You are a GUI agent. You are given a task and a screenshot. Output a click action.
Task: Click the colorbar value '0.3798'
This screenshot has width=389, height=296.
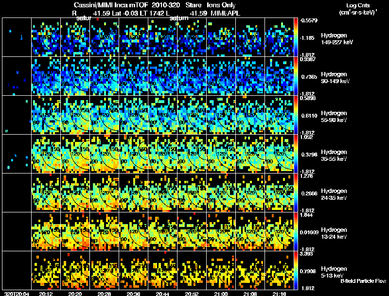pos(309,155)
